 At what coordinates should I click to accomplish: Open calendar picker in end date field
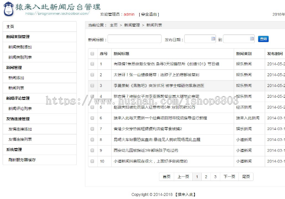[x=251, y=39]
